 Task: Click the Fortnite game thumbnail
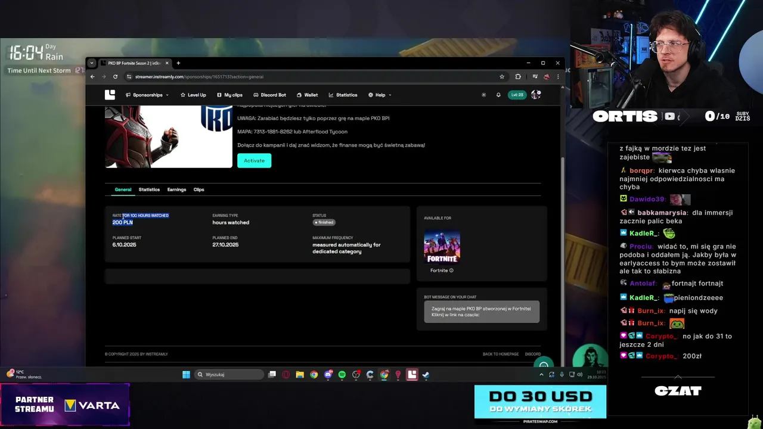442,246
